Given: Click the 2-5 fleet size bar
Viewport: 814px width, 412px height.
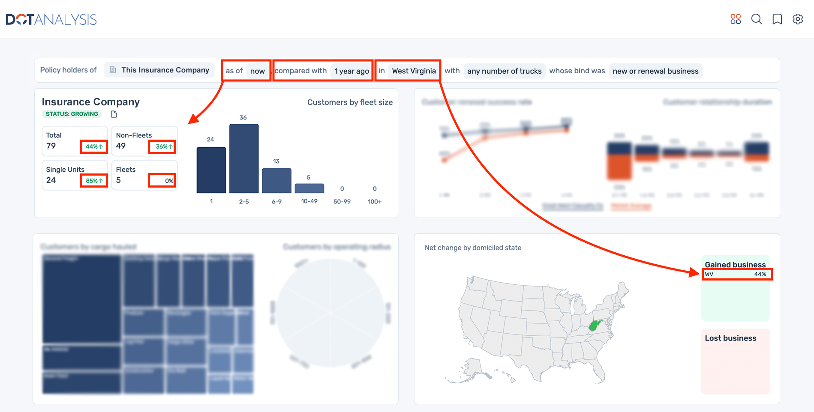Looking at the screenshot, I should pos(244,158).
